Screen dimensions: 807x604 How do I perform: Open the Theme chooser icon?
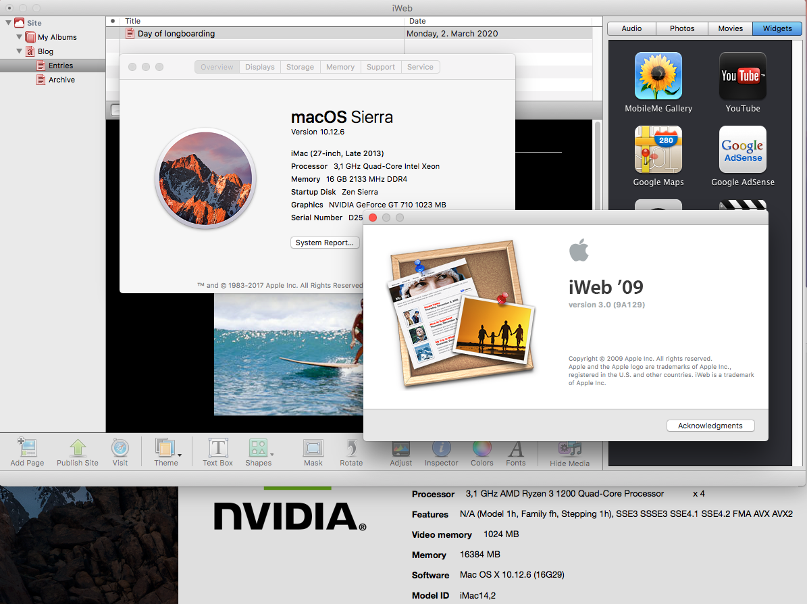pyautogui.click(x=165, y=447)
